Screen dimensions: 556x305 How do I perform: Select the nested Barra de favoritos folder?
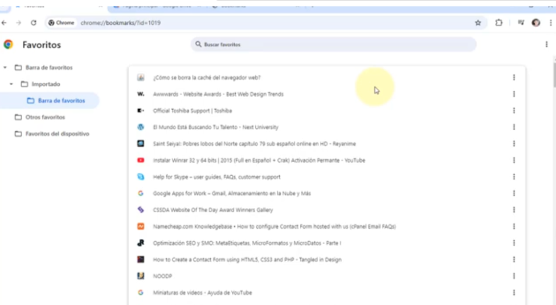pyautogui.click(x=61, y=100)
